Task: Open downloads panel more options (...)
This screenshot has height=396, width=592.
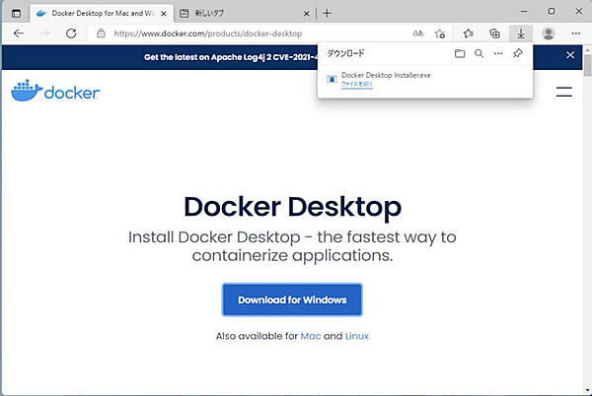Action: 498,53
